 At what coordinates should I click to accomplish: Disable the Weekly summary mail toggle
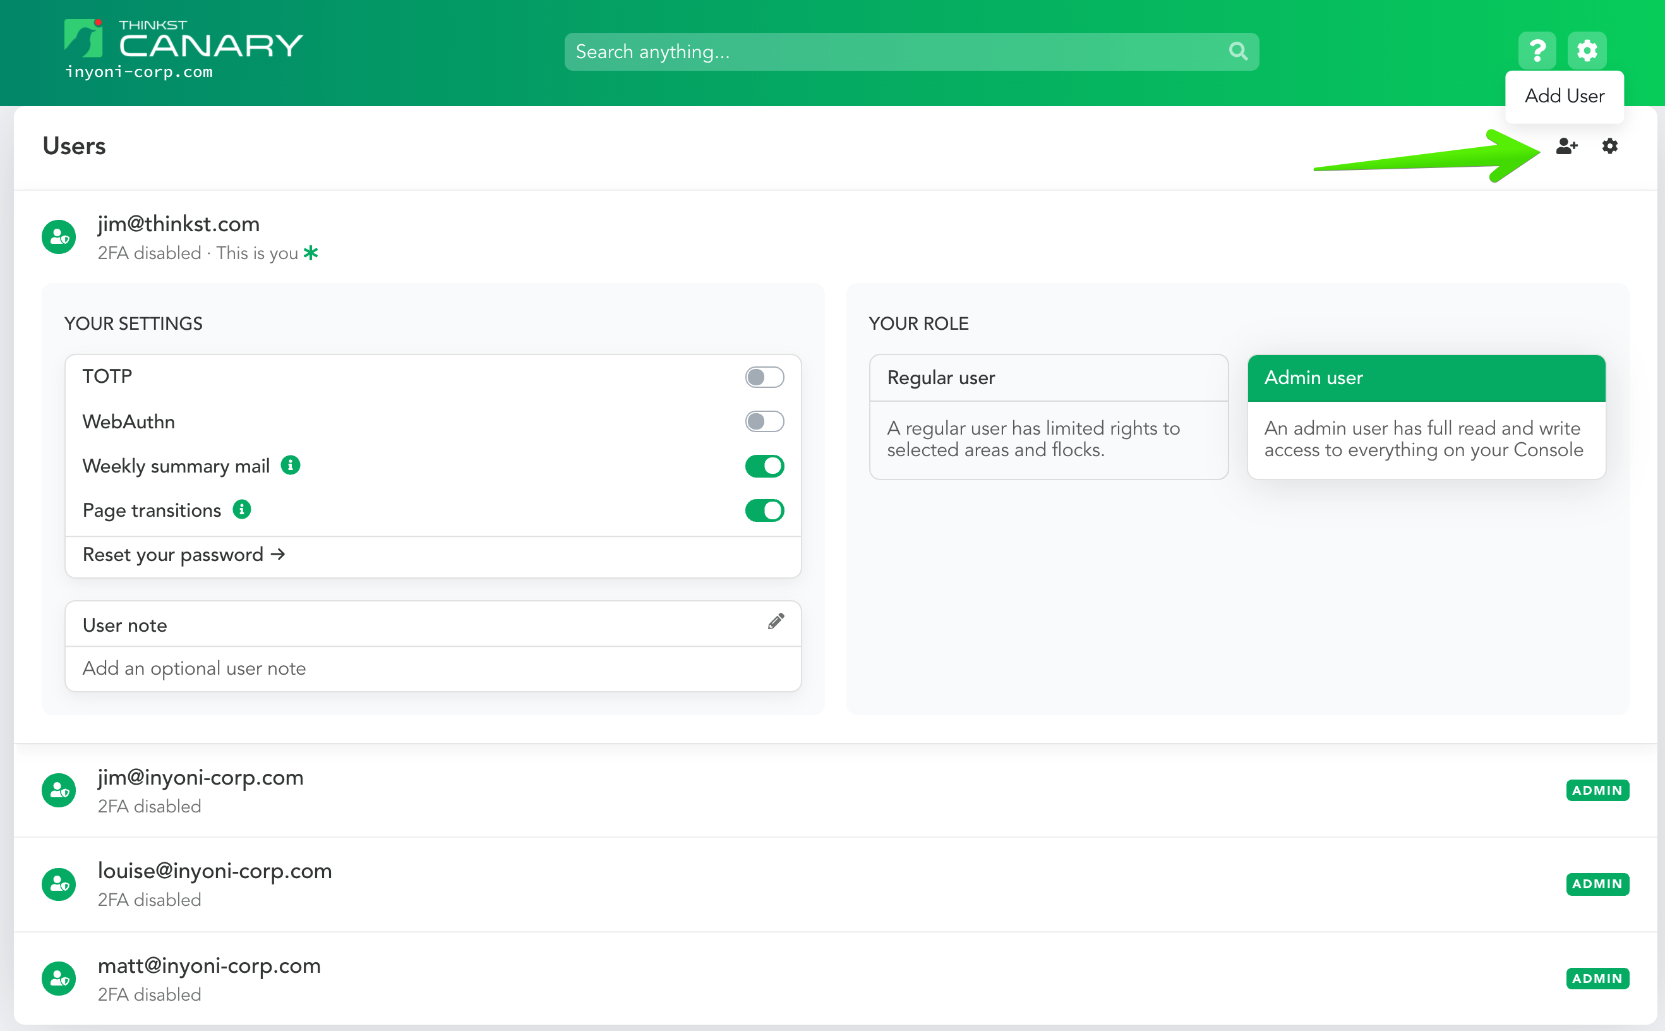764,465
